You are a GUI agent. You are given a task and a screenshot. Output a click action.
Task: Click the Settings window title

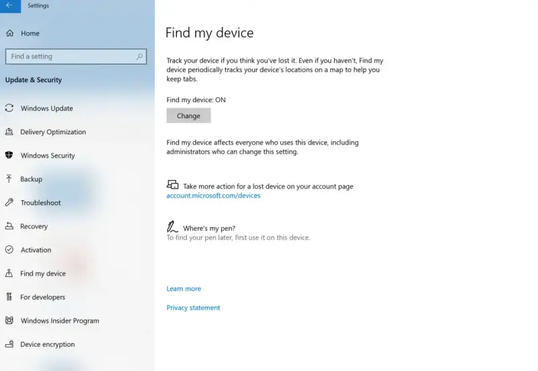tap(38, 5)
